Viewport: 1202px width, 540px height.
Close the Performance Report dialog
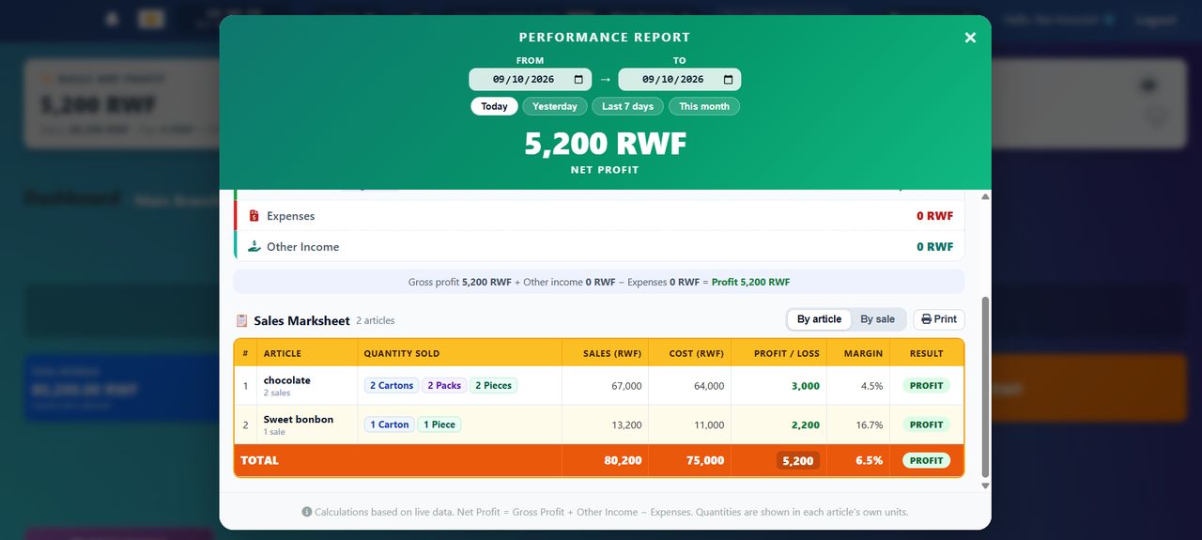pyautogui.click(x=970, y=38)
